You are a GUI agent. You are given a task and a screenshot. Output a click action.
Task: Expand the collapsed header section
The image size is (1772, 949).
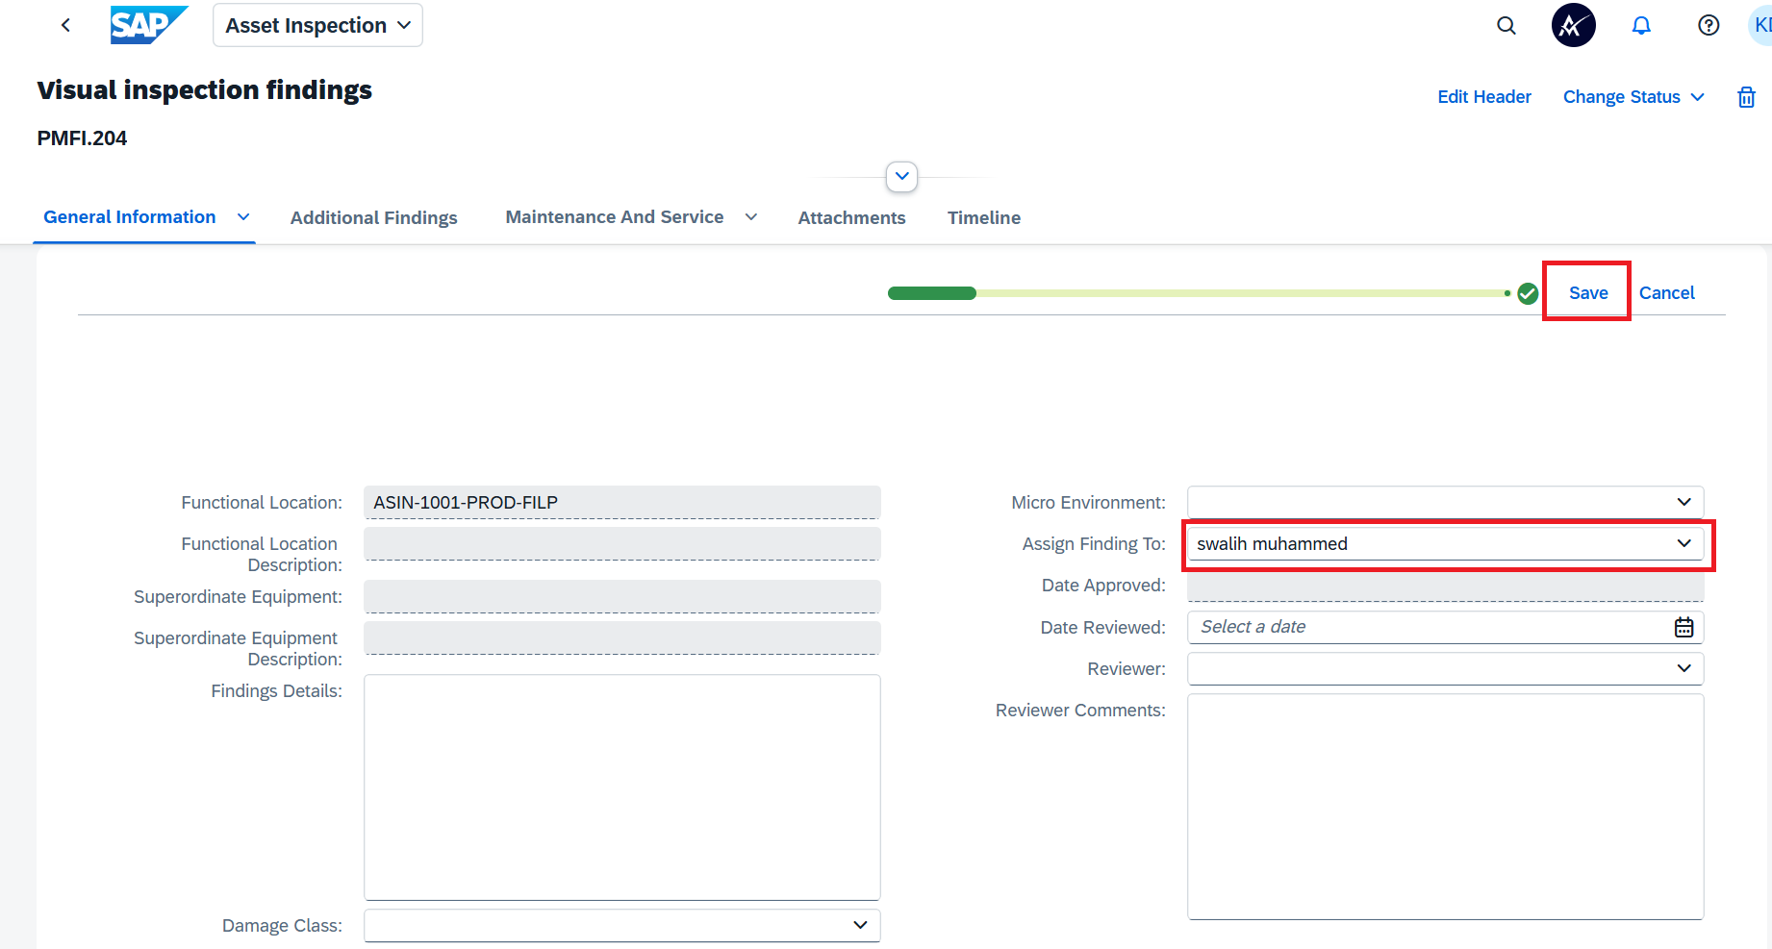[901, 176]
